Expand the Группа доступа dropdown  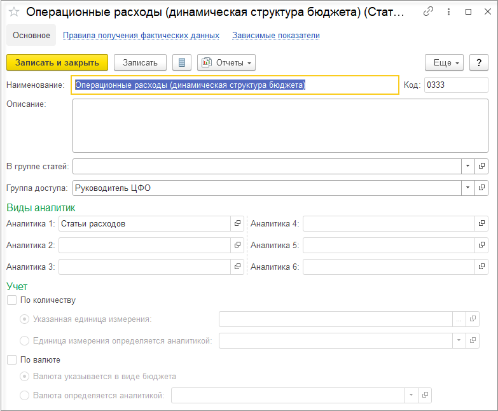tap(468, 188)
